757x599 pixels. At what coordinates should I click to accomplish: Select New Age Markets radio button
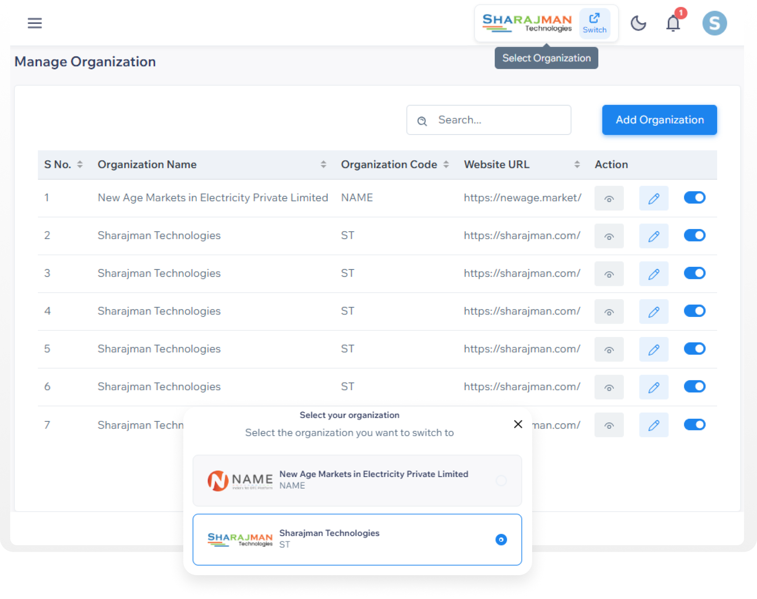tap(501, 480)
